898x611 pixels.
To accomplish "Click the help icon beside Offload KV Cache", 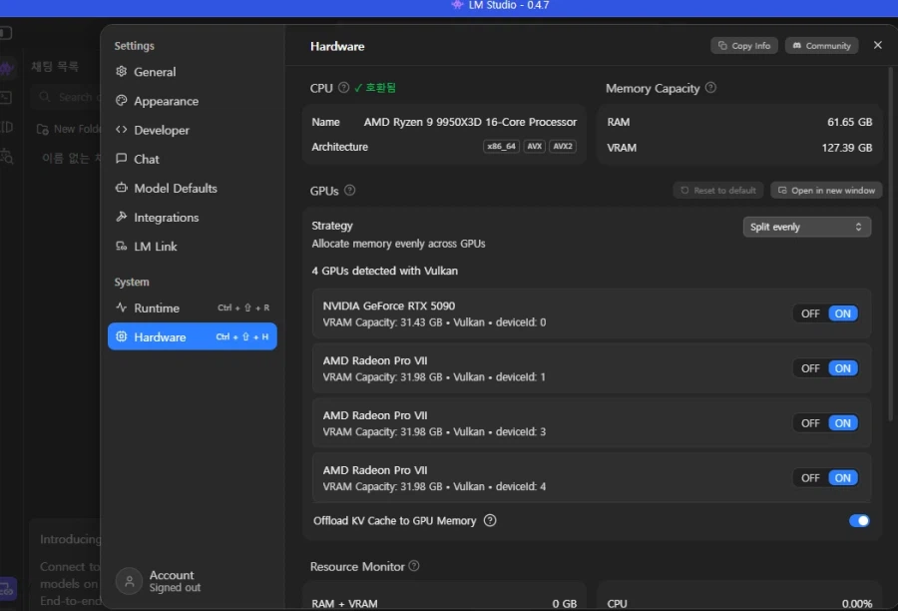I will (490, 520).
